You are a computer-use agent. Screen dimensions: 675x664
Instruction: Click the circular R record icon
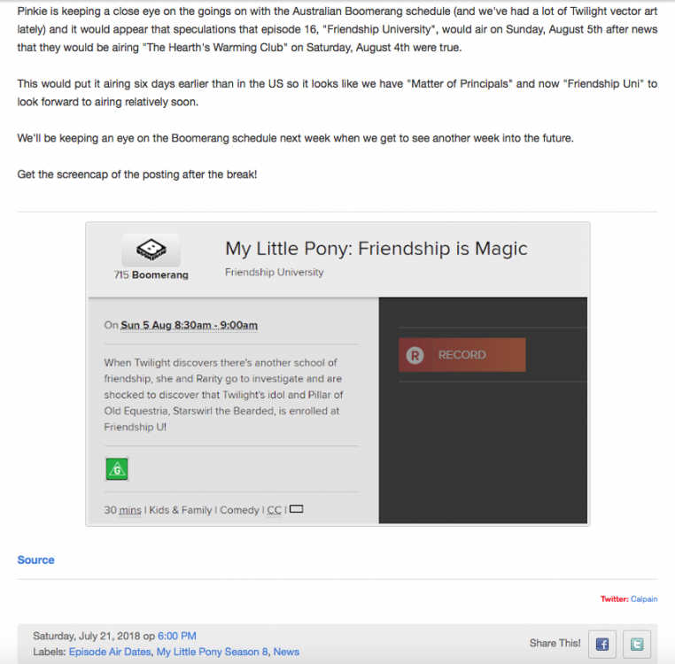(415, 355)
